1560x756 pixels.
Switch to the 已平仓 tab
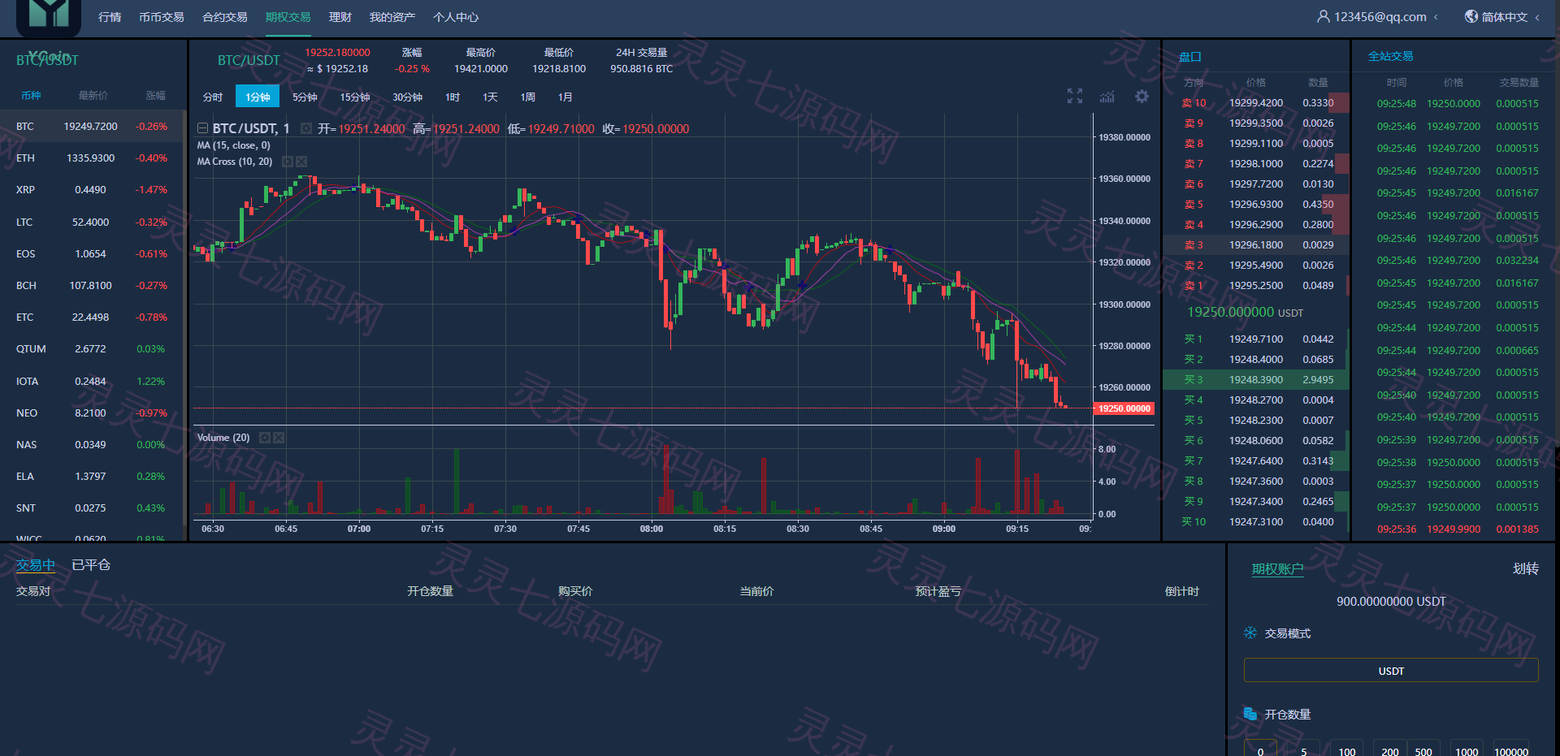pyautogui.click(x=91, y=564)
